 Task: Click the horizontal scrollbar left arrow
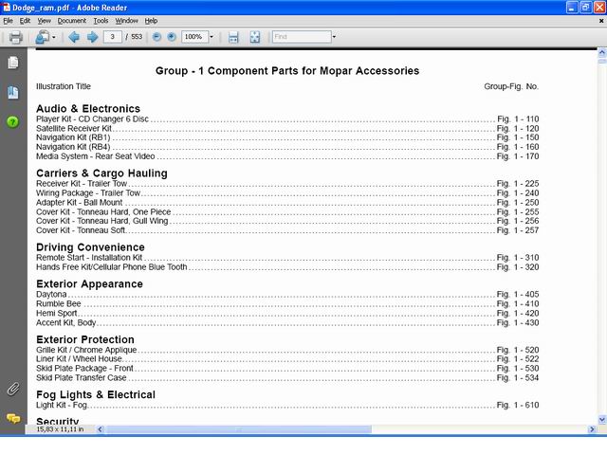point(100,429)
